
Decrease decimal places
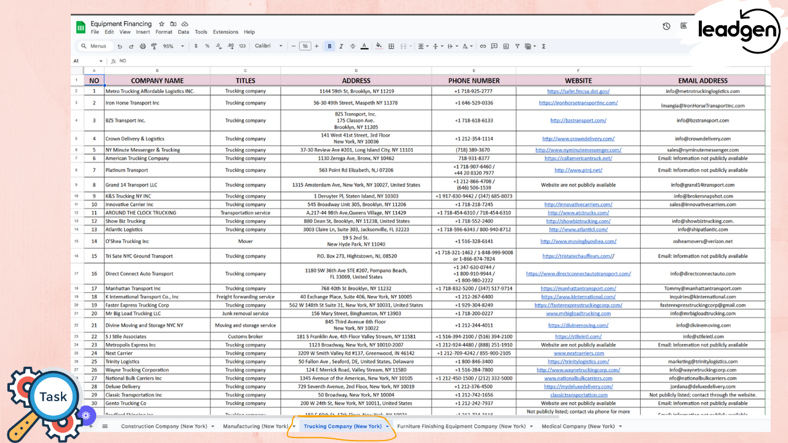(219, 46)
